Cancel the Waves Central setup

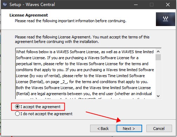(x=159, y=129)
